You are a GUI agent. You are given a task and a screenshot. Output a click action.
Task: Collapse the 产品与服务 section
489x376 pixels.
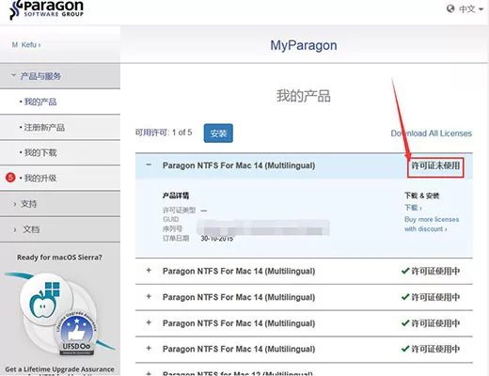[x=60, y=76]
